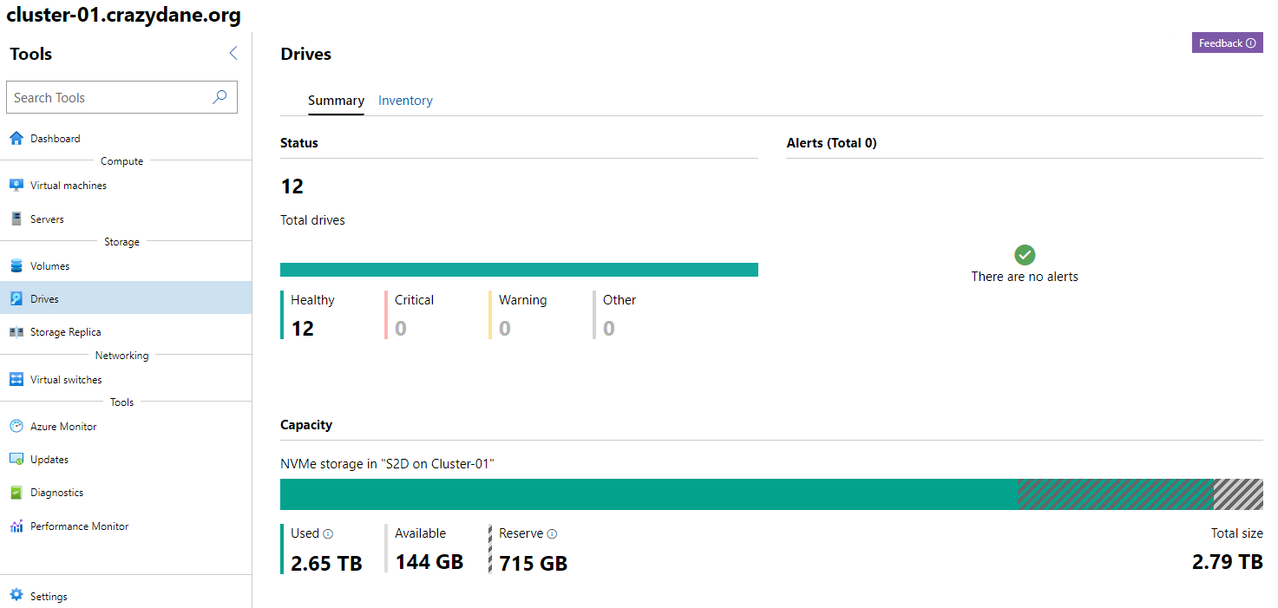This screenshot has height=608, width=1278.
Task: Open the Azure Monitor gauge icon
Action: click(x=16, y=426)
